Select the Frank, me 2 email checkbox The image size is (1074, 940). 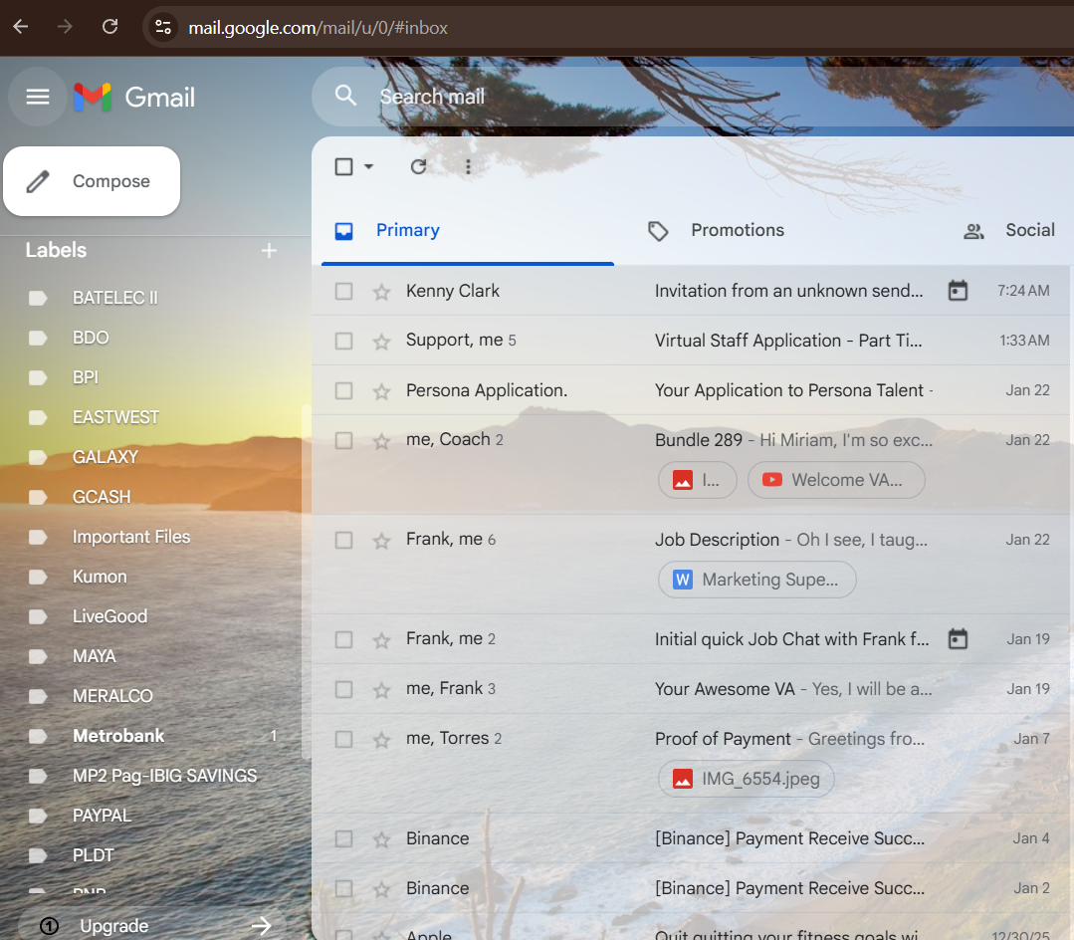click(x=343, y=639)
